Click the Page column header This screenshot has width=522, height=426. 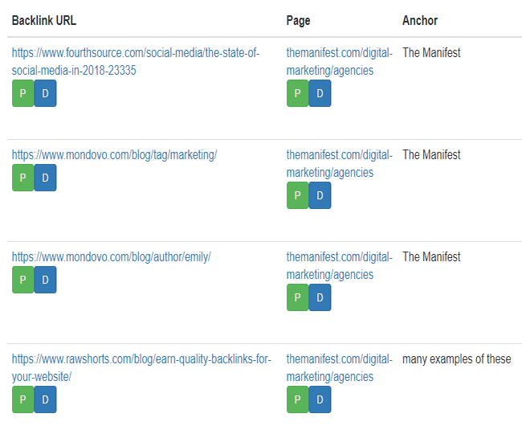[x=298, y=21]
